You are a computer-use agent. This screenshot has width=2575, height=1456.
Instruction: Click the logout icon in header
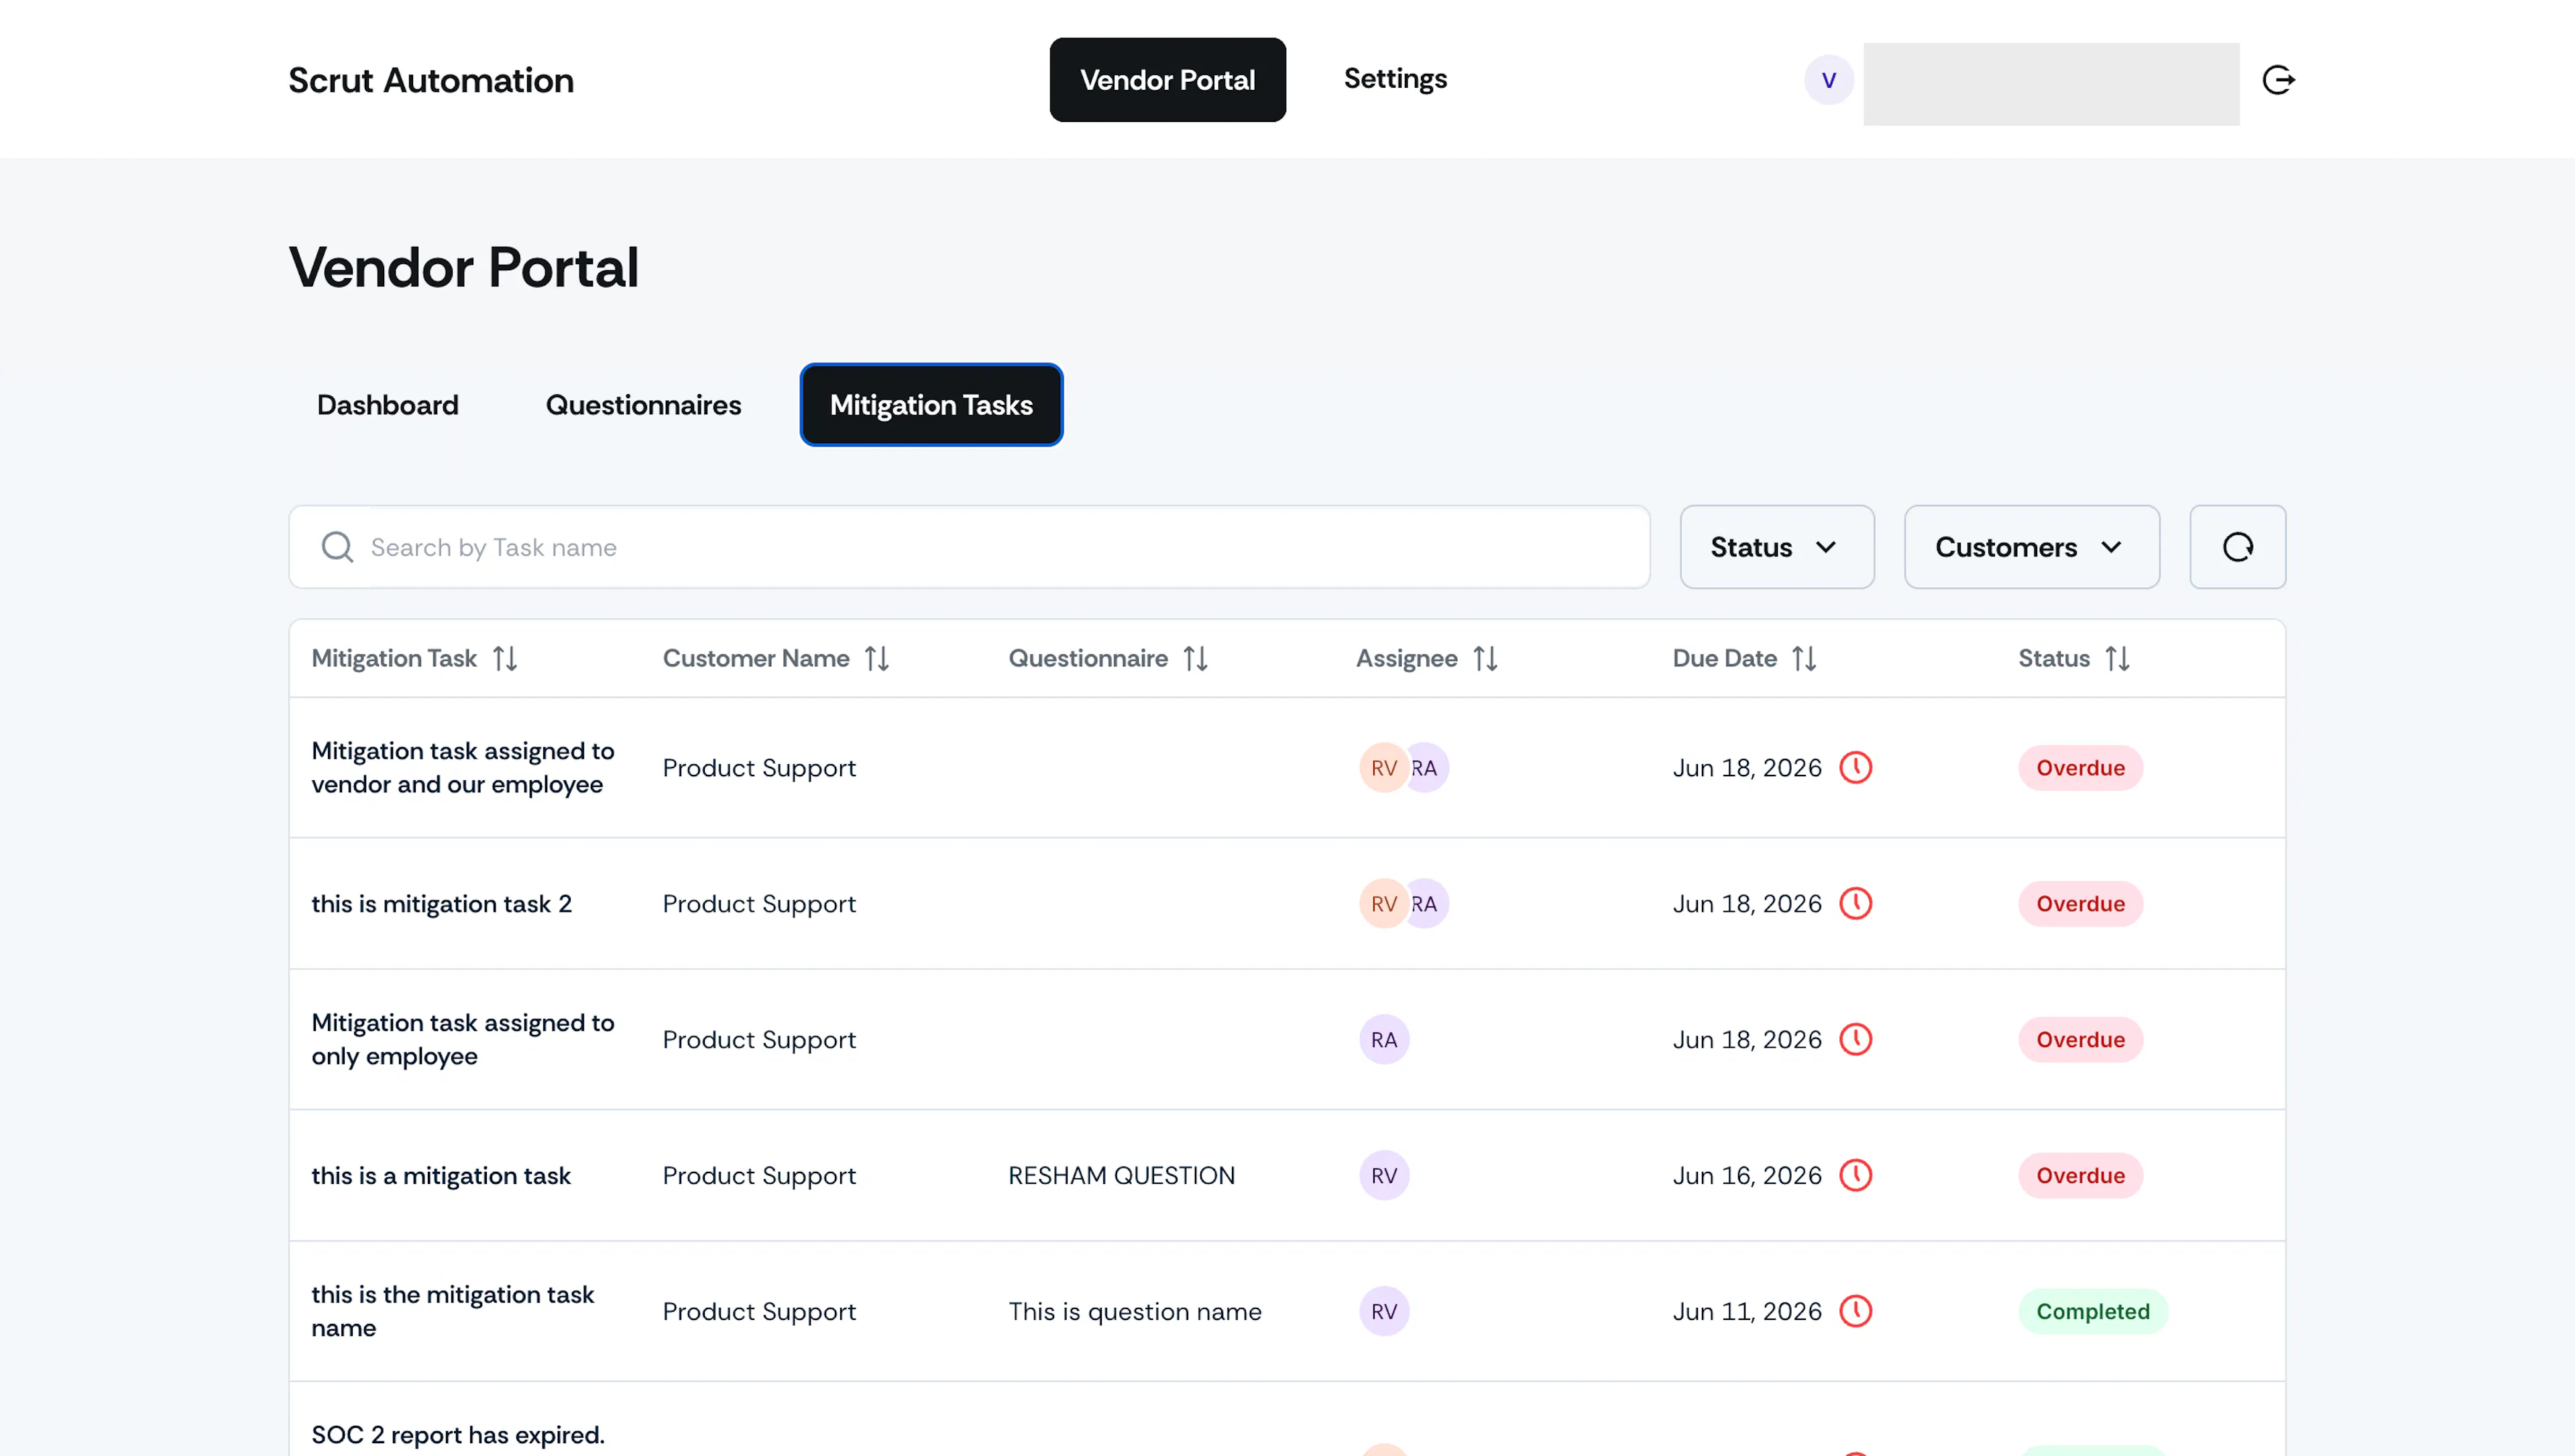(x=2278, y=80)
